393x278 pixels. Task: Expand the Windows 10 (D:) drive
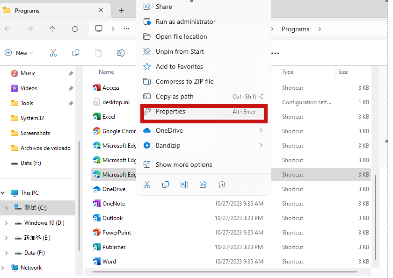[7, 223]
